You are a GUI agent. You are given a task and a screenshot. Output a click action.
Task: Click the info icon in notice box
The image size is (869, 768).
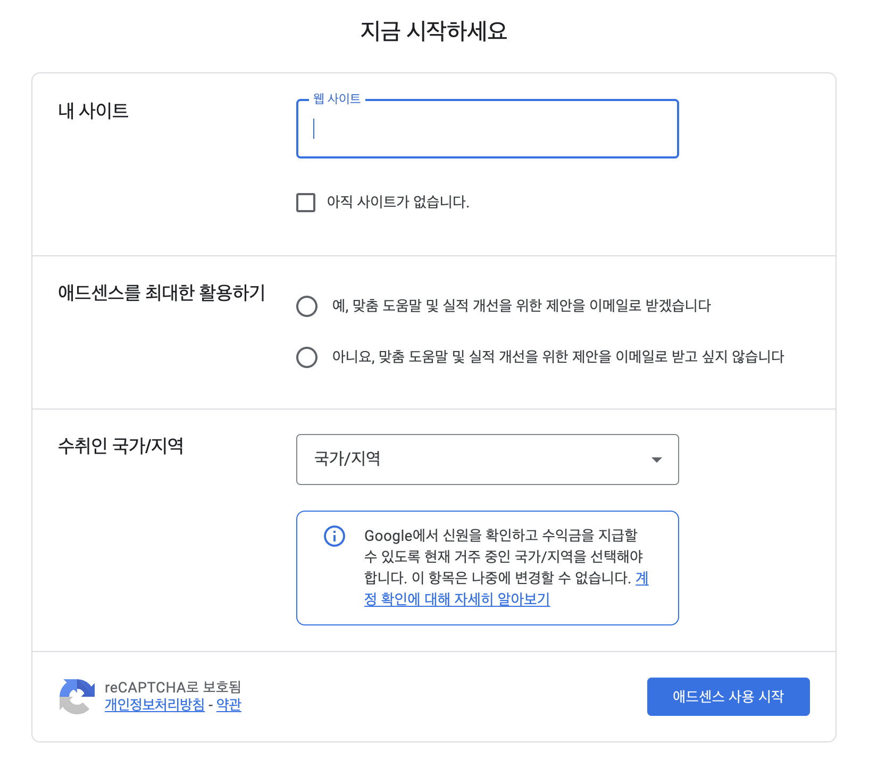click(x=335, y=536)
